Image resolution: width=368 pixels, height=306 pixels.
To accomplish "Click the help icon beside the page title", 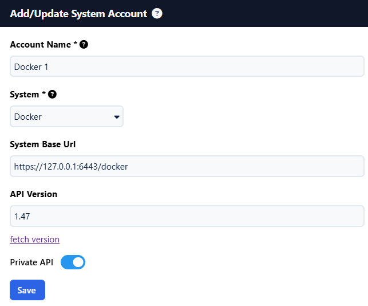I will point(157,14).
